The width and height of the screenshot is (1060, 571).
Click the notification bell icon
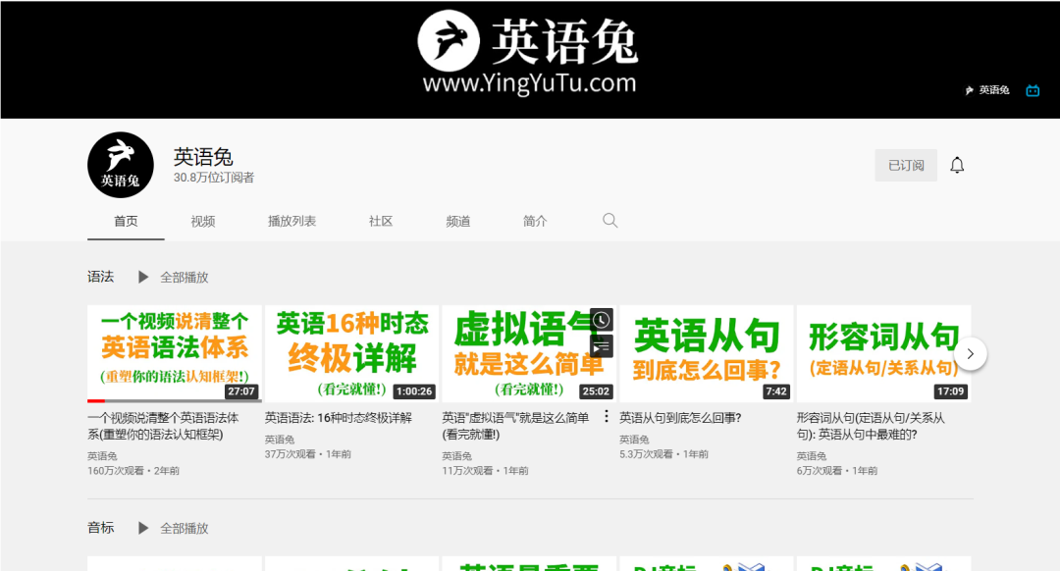(x=957, y=165)
